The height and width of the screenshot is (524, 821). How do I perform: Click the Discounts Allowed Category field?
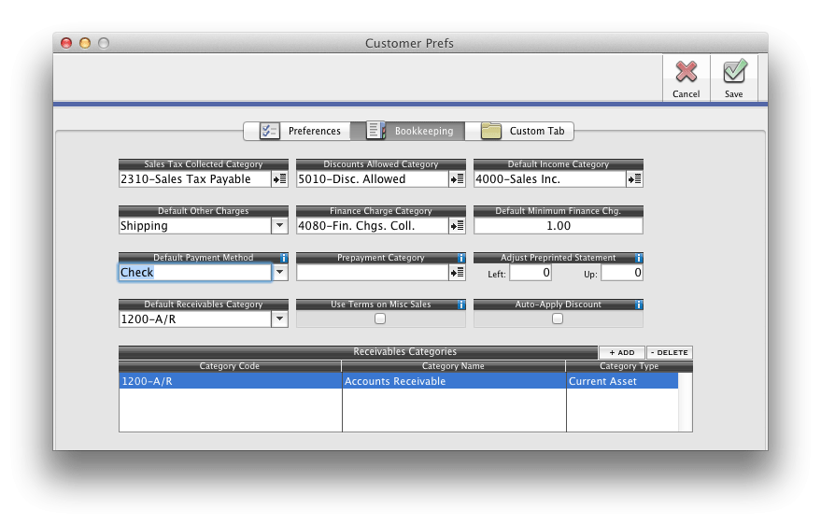[373, 179]
